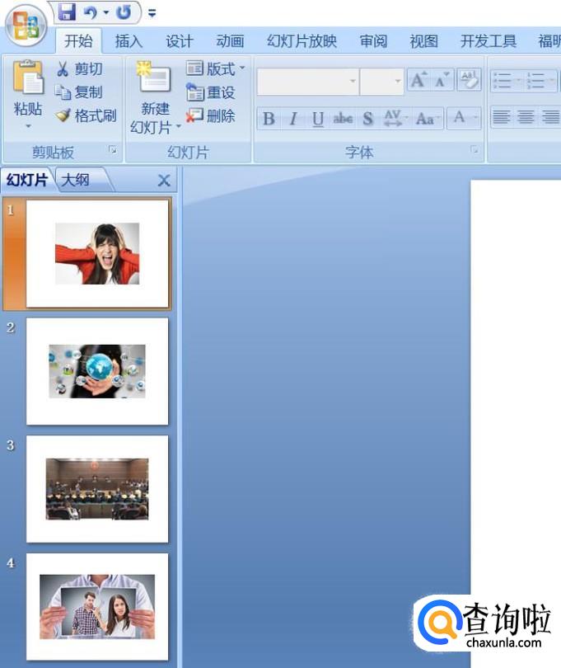The image size is (561, 668).
Task: Align text left
Action: tap(502, 116)
